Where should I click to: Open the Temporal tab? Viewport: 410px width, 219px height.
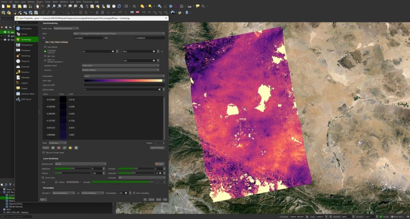pyautogui.click(x=27, y=61)
